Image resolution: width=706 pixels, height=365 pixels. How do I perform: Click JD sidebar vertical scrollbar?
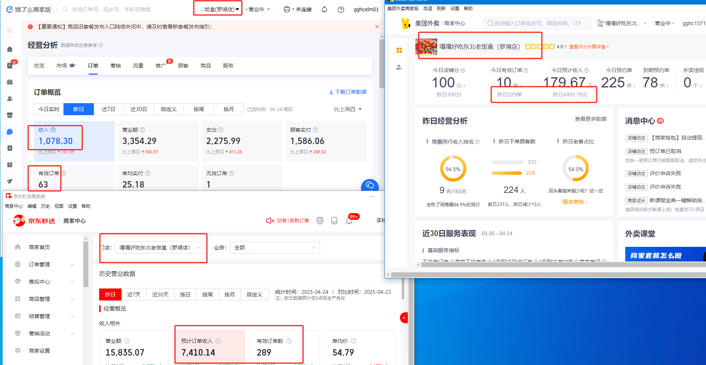click(86, 264)
